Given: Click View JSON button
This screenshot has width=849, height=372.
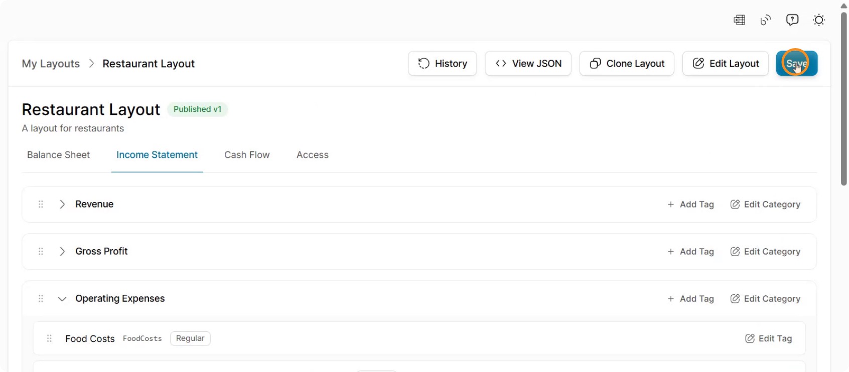Looking at the screenshot, I should (x=528, y=63).
